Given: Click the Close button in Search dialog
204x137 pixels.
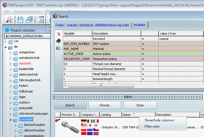Looking at the screenshot, I should pos(140,105).
